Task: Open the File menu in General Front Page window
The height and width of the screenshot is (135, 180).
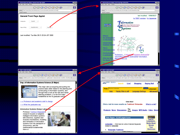Action: click(20, 4)
